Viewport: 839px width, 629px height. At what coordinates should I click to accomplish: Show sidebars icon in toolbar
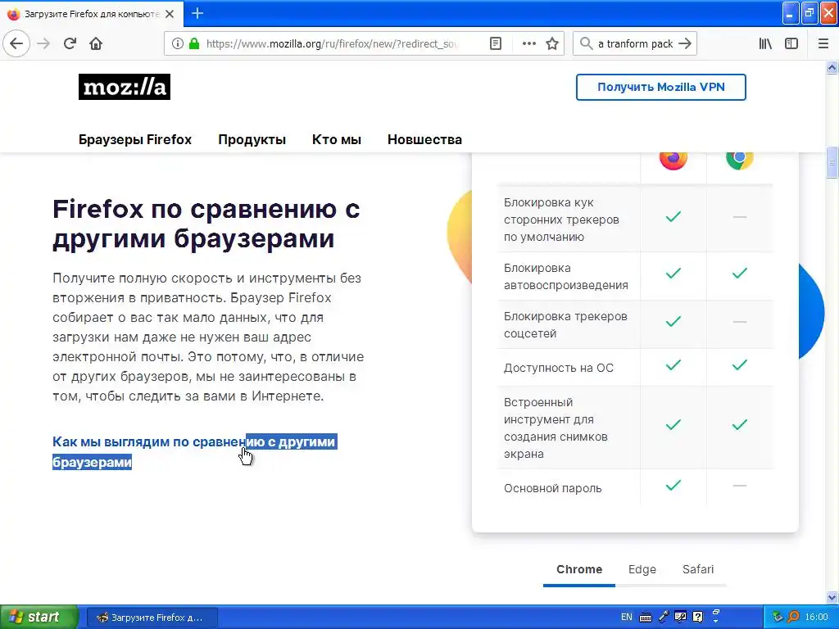click(x=791, y=43)
